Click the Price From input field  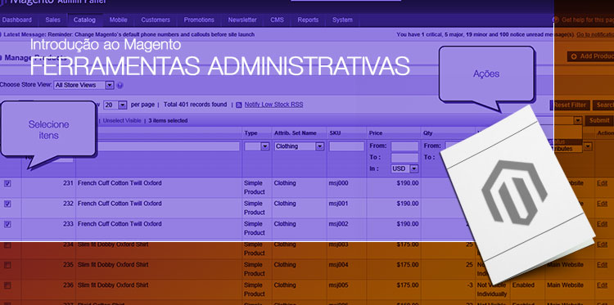click(404, 146)
